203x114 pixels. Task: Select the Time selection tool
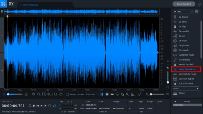102,94
